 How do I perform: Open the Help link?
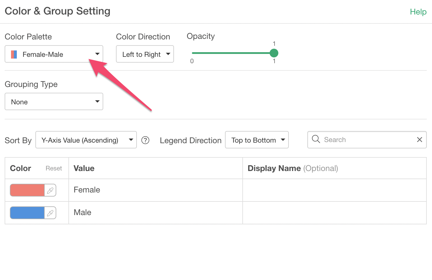click(x=418, y=12)
